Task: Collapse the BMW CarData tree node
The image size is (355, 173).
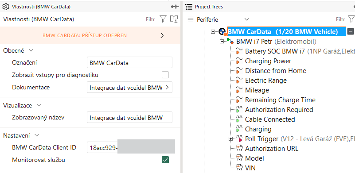Action: tap(213, 32)
